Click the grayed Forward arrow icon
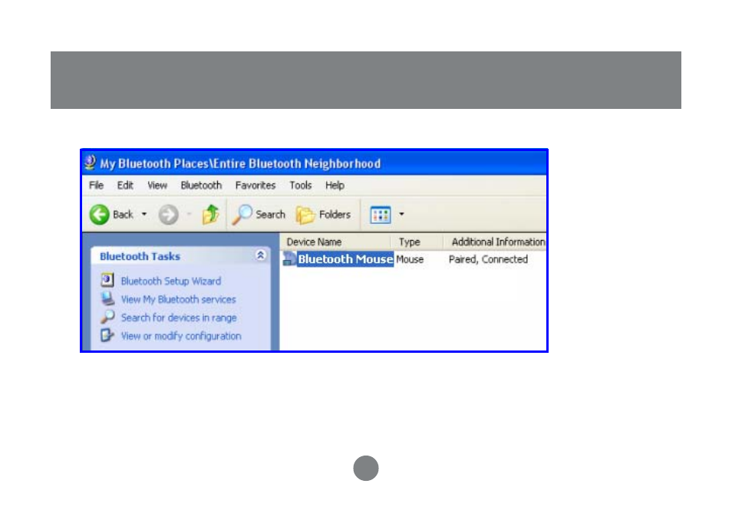 (x=168, y=215)
